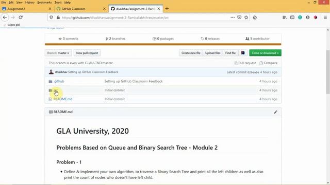Click the Home icon in toolbar
Screen dimensions: 330x185
(255, 17)
